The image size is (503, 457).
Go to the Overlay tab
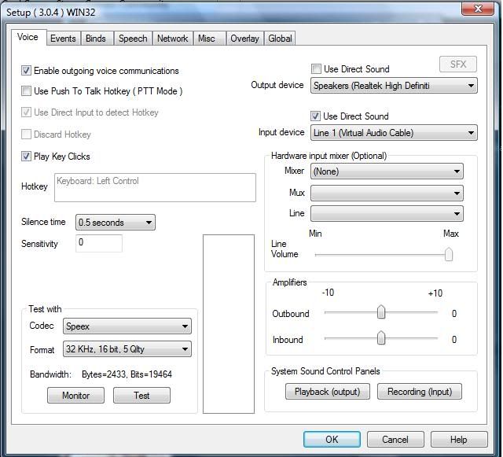244,39
